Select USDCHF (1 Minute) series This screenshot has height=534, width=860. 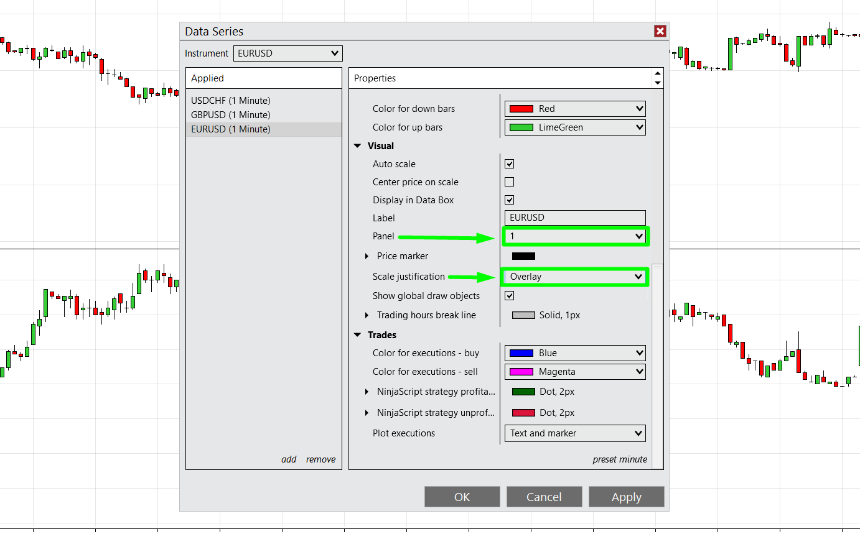click(231, 101)
